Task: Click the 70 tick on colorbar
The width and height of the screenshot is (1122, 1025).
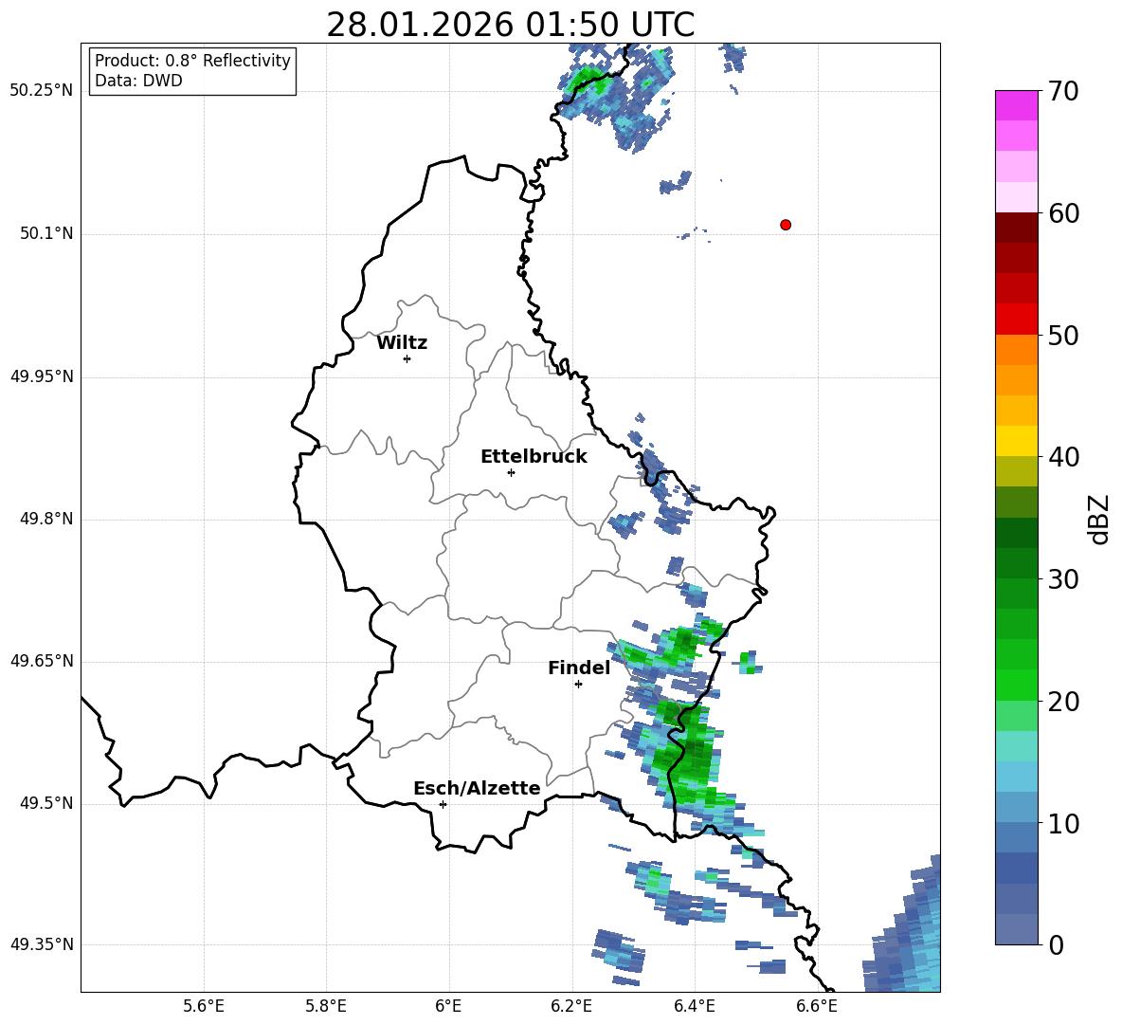Action: coord(1062,91)
